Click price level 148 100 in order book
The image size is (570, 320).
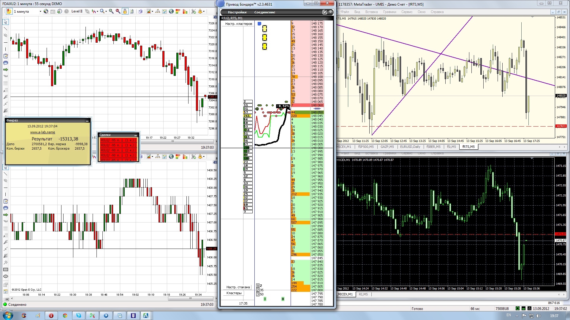pyautogui.click(x=317, y=77)
